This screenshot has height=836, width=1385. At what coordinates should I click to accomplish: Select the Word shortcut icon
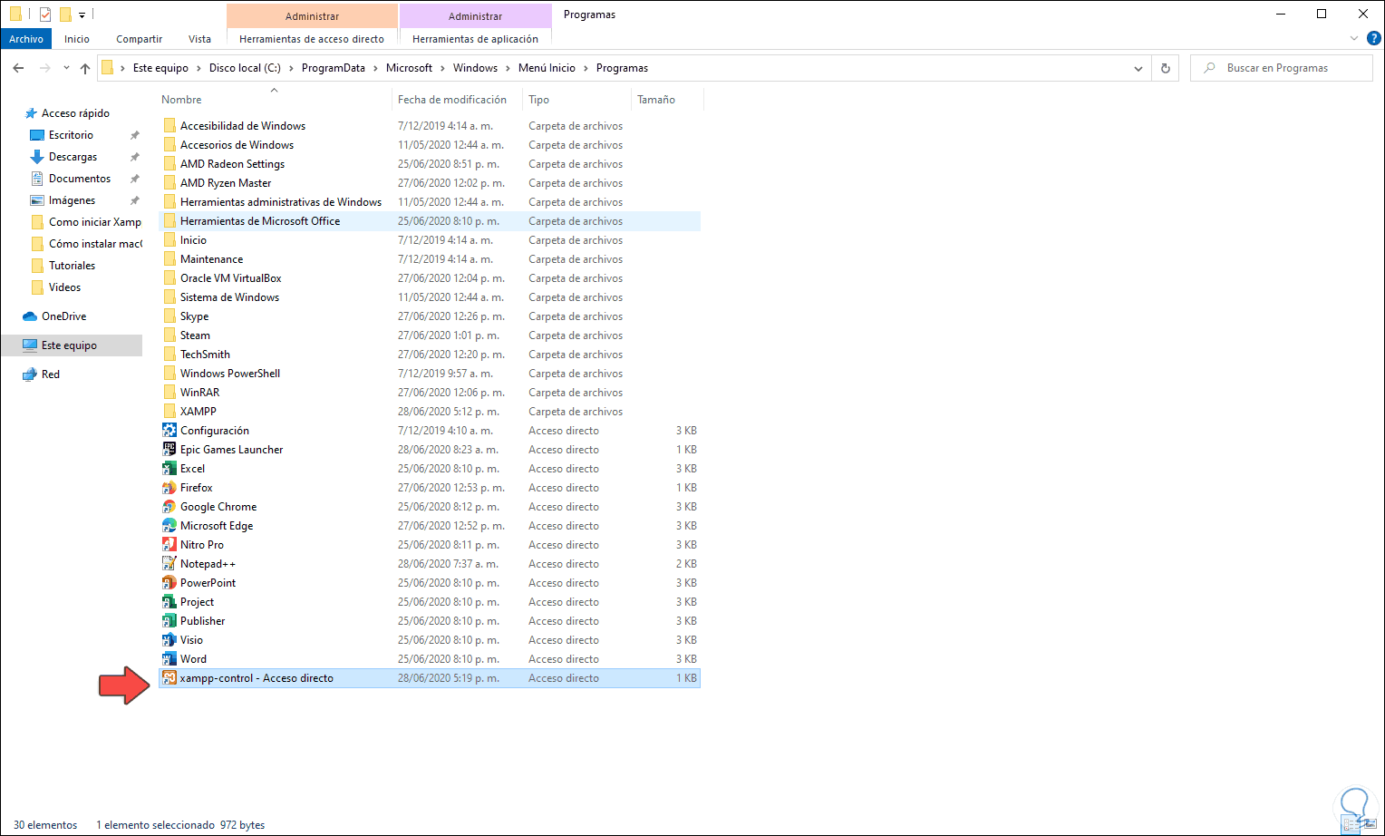193,658
